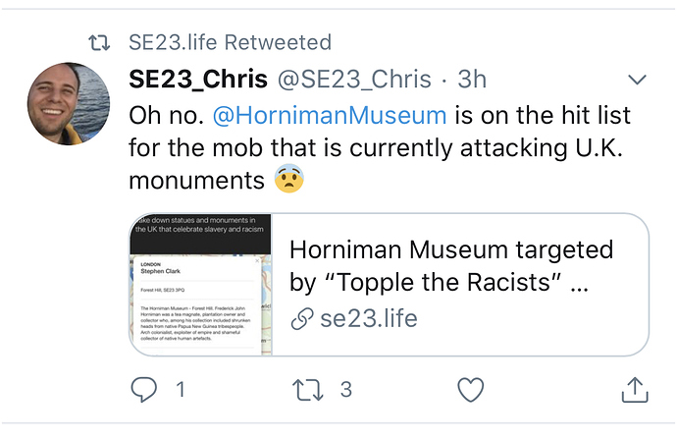Image resolution: width=677 pixels, height=439 pixels.
Task: Open the share tweet icon
Action: point(635,390)
